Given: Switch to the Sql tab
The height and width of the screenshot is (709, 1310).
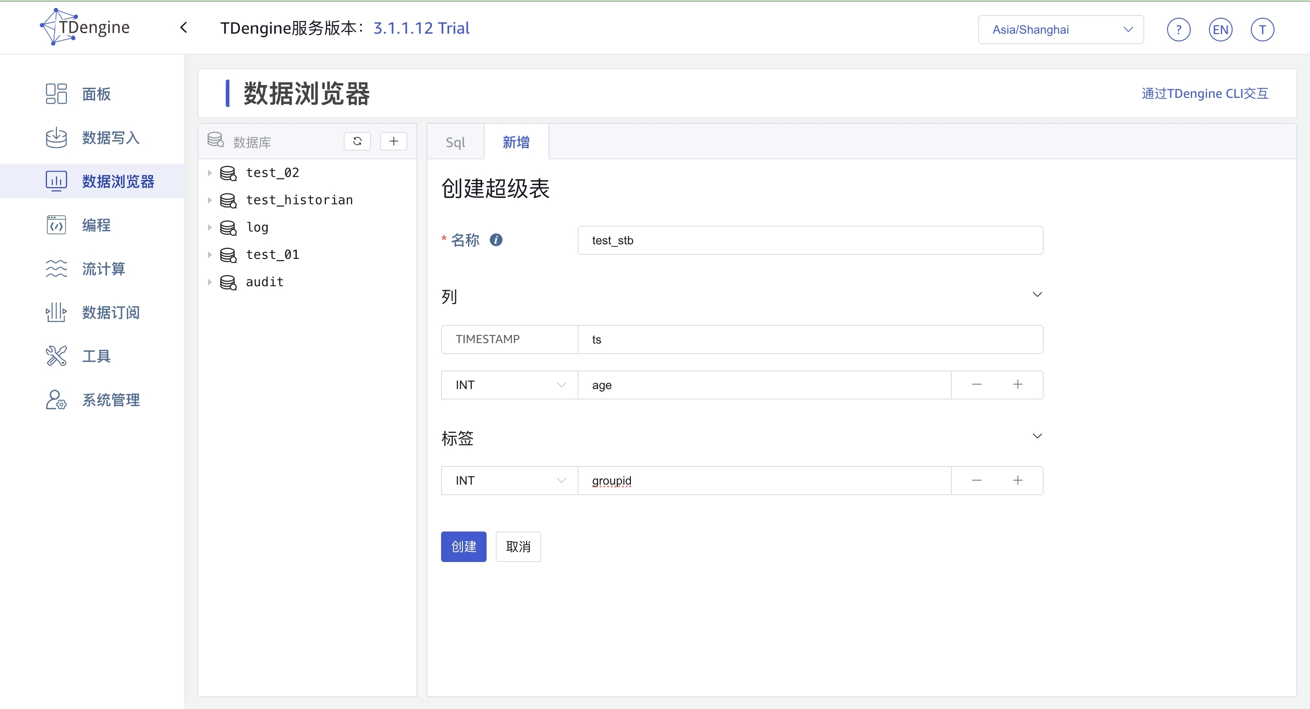Looking at the screenshot, I should click(x=455, y=142).
